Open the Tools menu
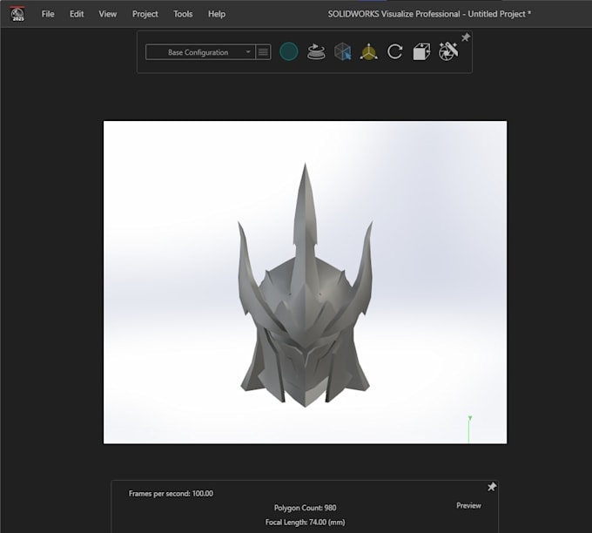 pos(183,14)
